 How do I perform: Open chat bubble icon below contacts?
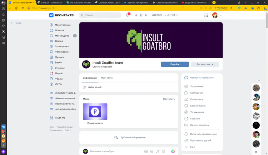pos(256,152)
